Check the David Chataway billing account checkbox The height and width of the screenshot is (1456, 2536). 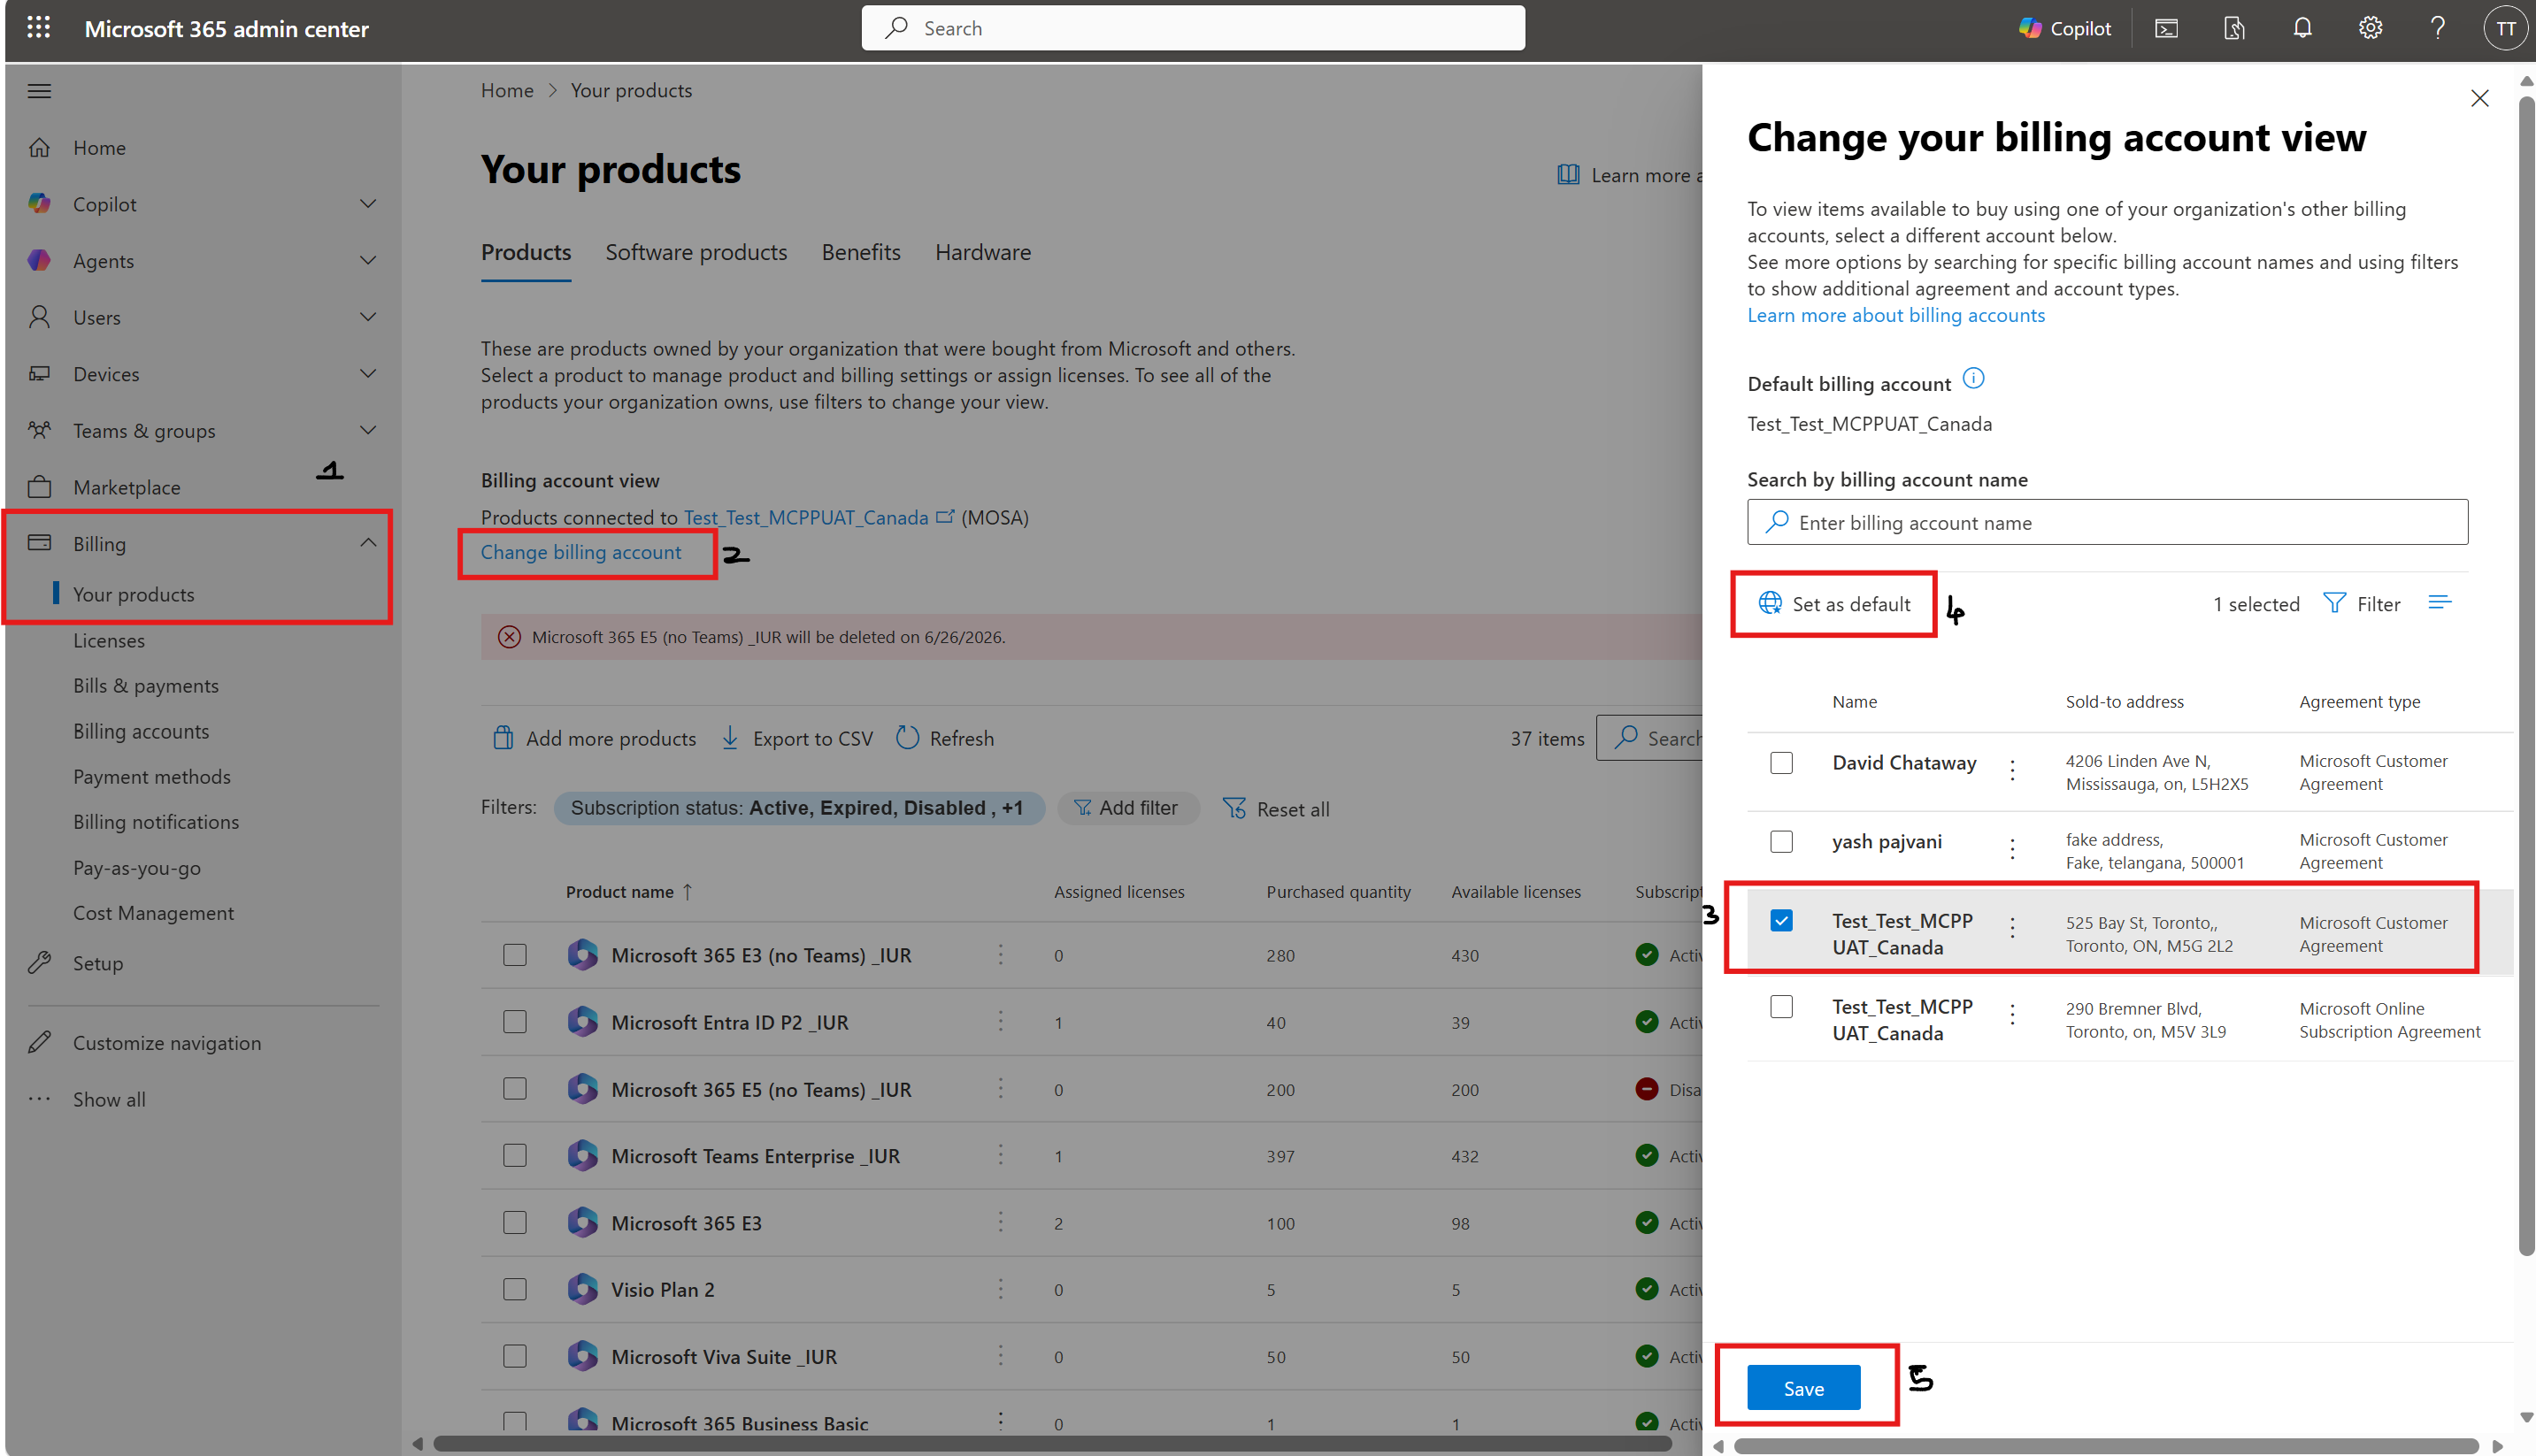click(1781, 763)
